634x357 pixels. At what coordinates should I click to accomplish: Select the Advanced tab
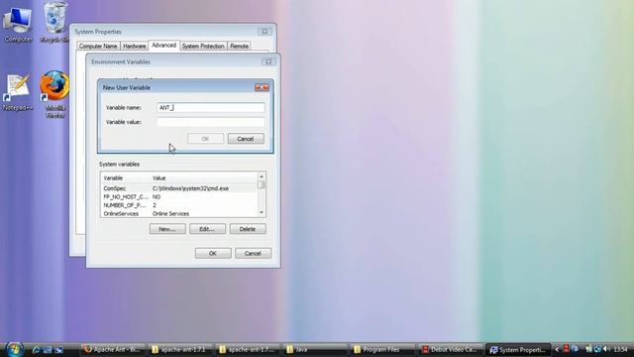click(163, 46)
